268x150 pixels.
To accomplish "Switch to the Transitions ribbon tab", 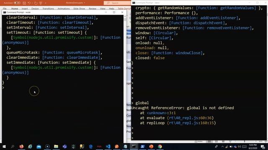I will click(48, 8).
